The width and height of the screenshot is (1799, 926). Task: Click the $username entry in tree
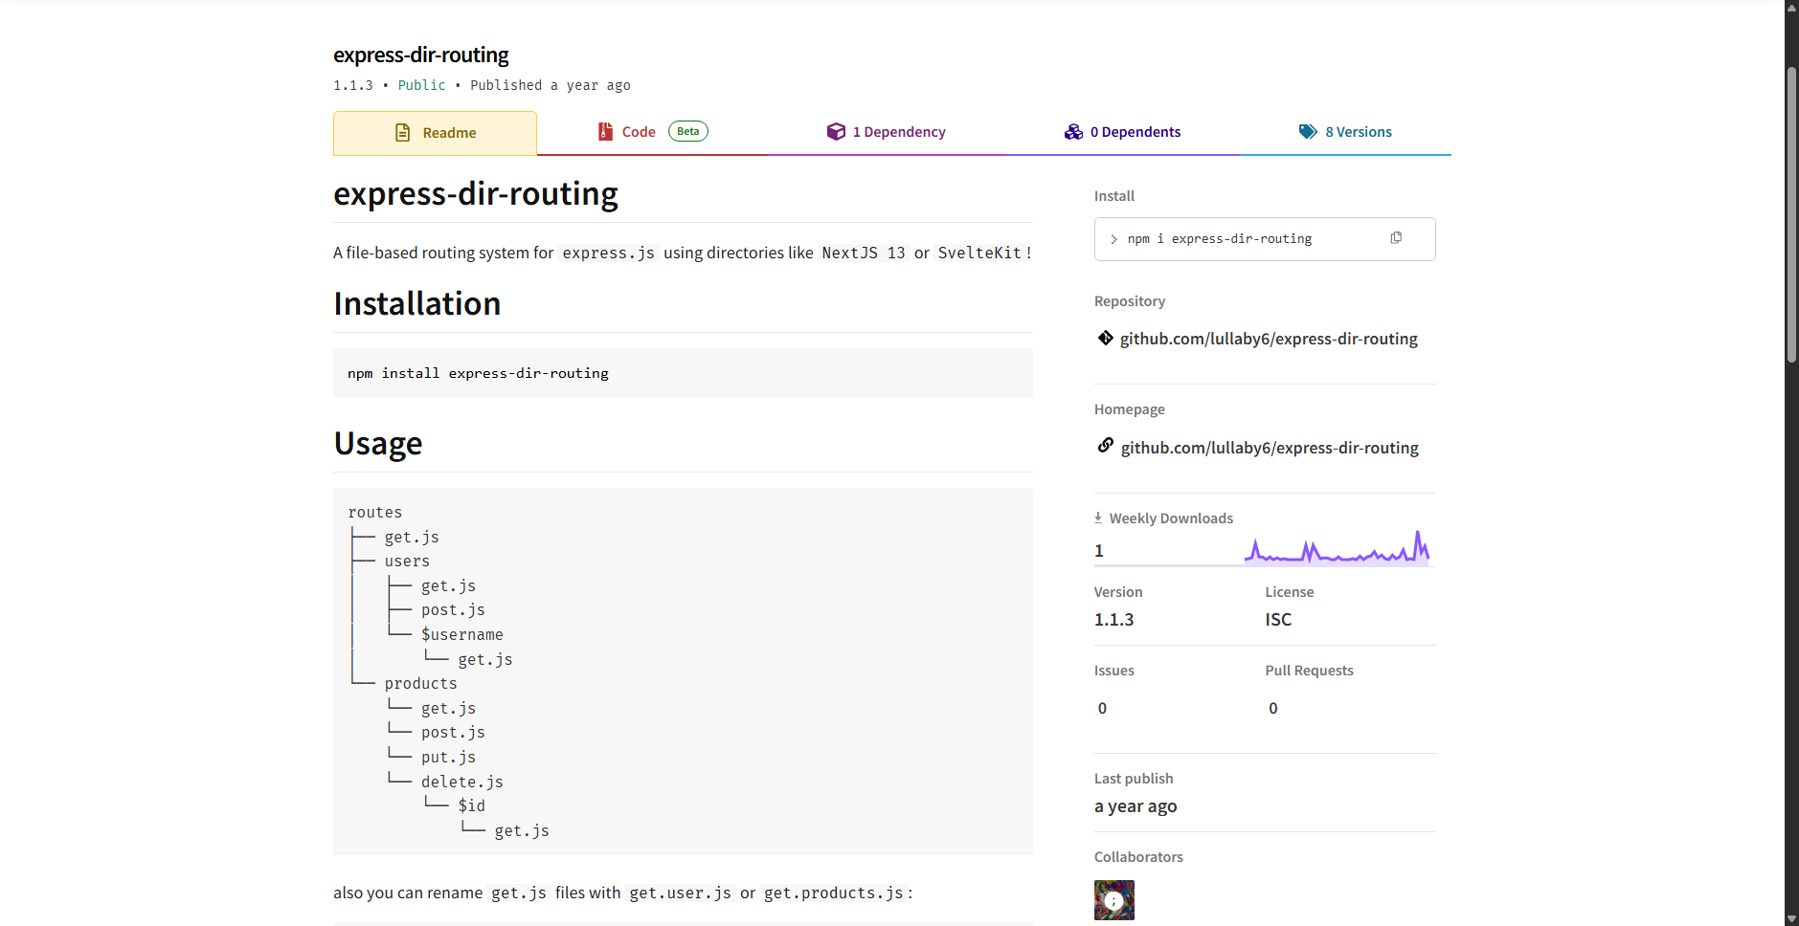pyautogui.click(x=462, y=635)
